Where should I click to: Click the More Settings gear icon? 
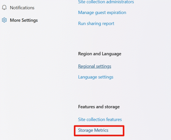click(x=4, y=20)
